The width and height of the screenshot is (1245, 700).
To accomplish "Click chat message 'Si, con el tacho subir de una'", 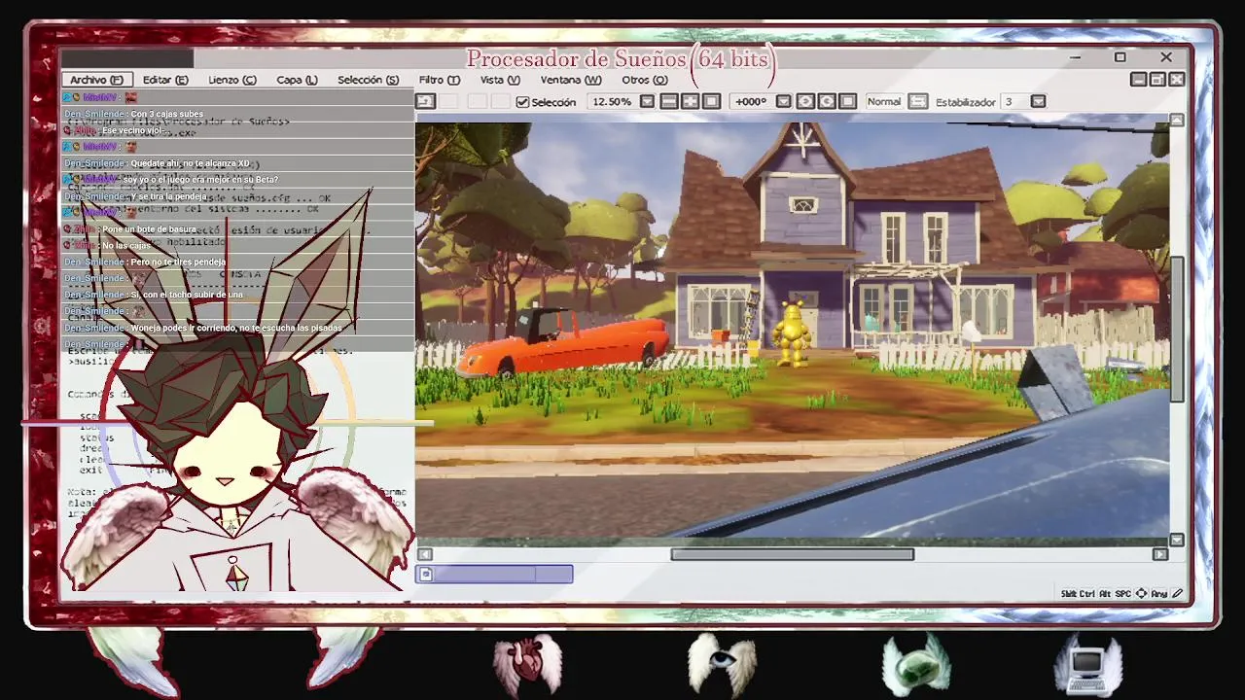I will point(187,295).
